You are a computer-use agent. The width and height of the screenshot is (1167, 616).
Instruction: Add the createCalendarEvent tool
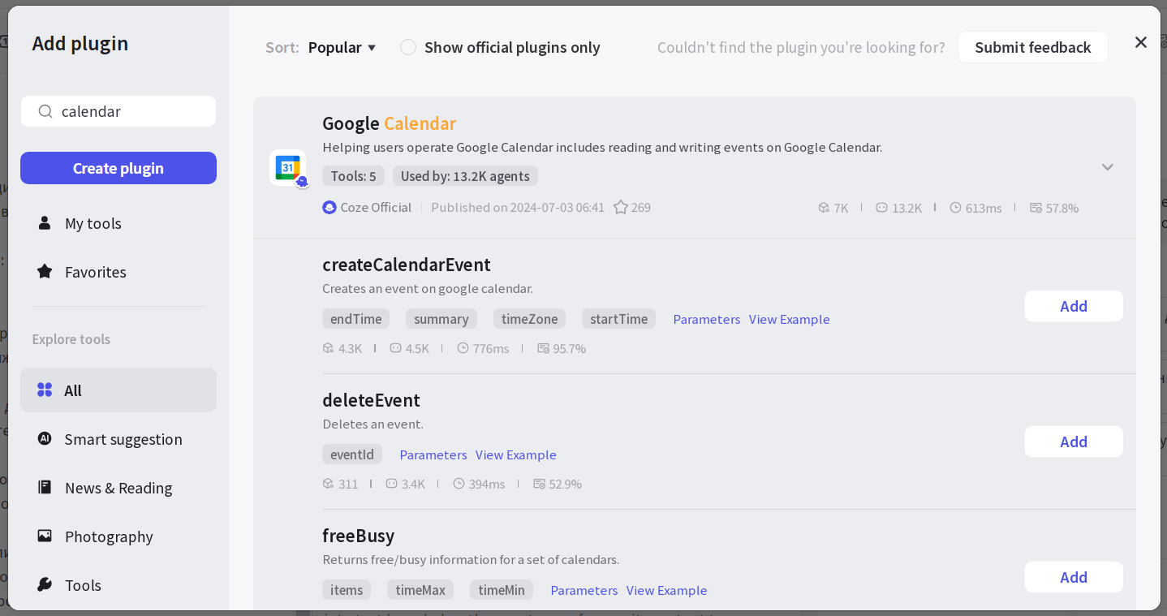[1074, 306]
